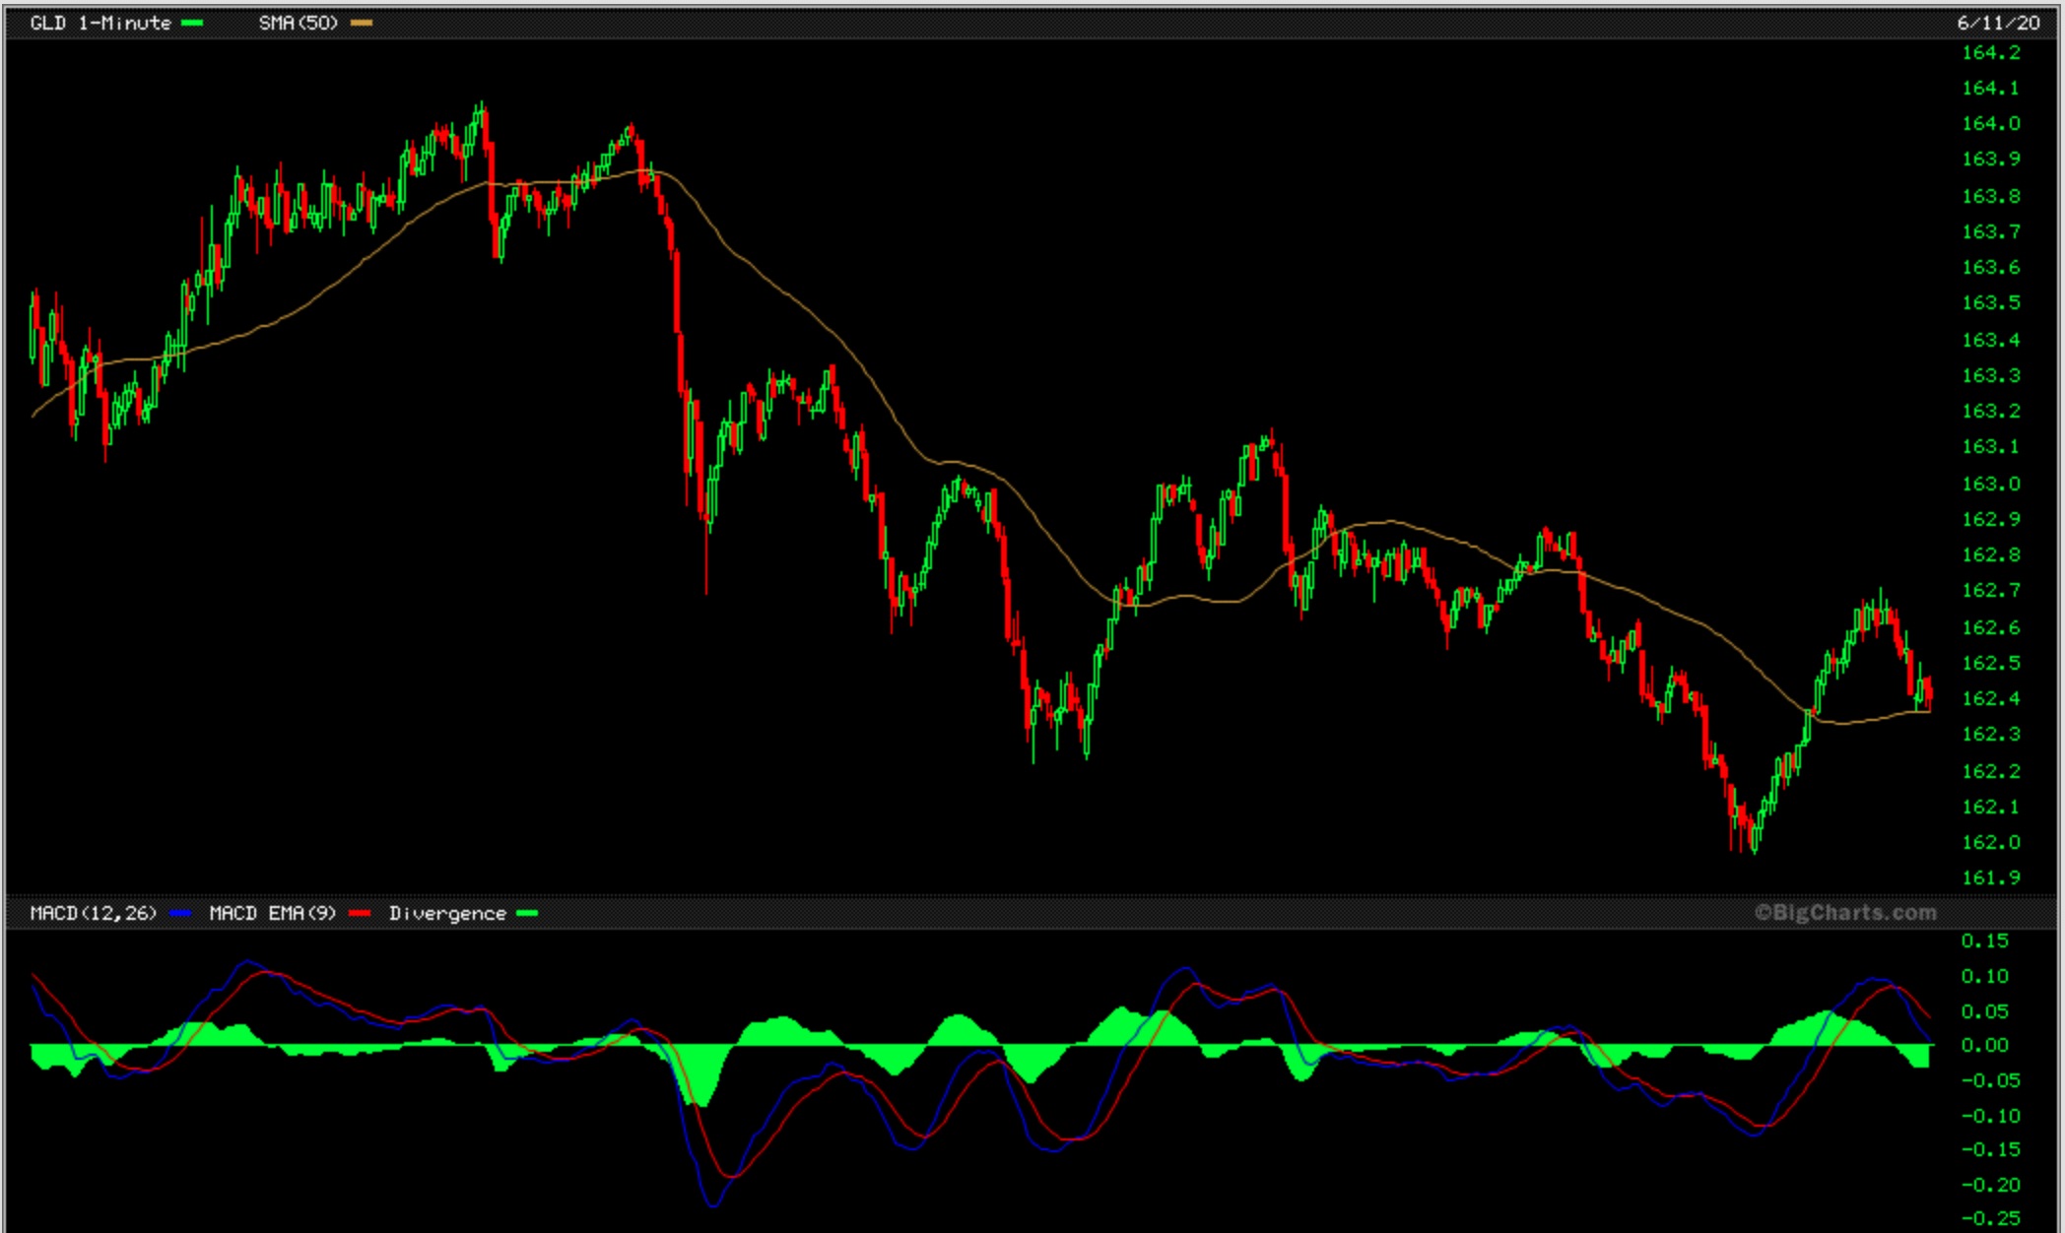Click the 0.15 MACD axis label
2065x1233 pixels.
coord(1984,941)
